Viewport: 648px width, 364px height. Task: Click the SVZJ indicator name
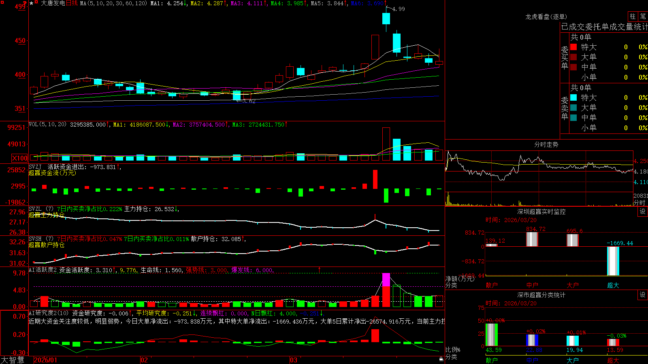[x=35, y=167]
